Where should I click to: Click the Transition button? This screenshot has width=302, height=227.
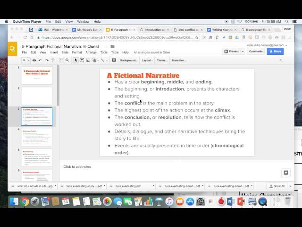tap(179, 60)
